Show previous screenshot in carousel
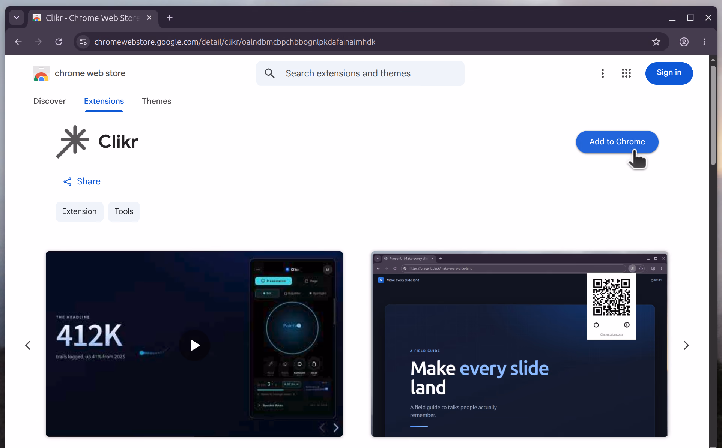This screenshot has width=722, height=448. coord(28,345)
